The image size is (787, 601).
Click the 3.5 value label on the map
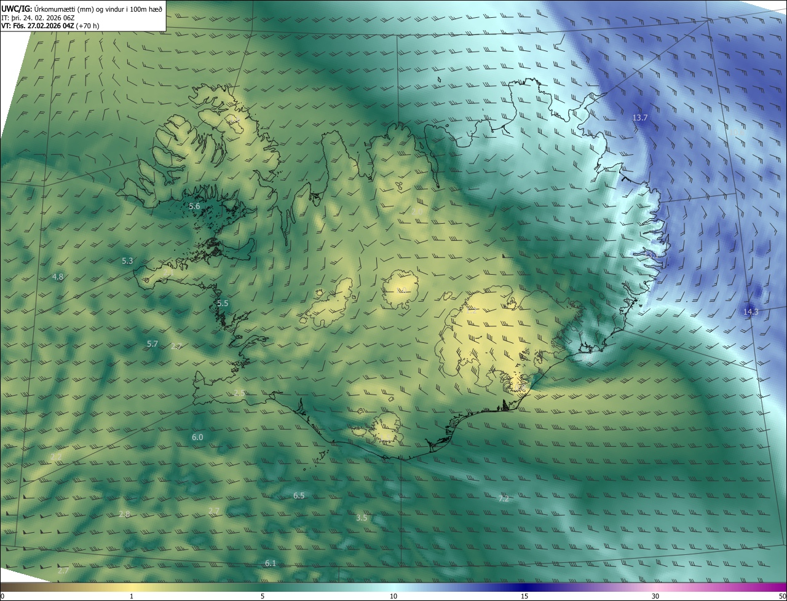click(362, 517)
